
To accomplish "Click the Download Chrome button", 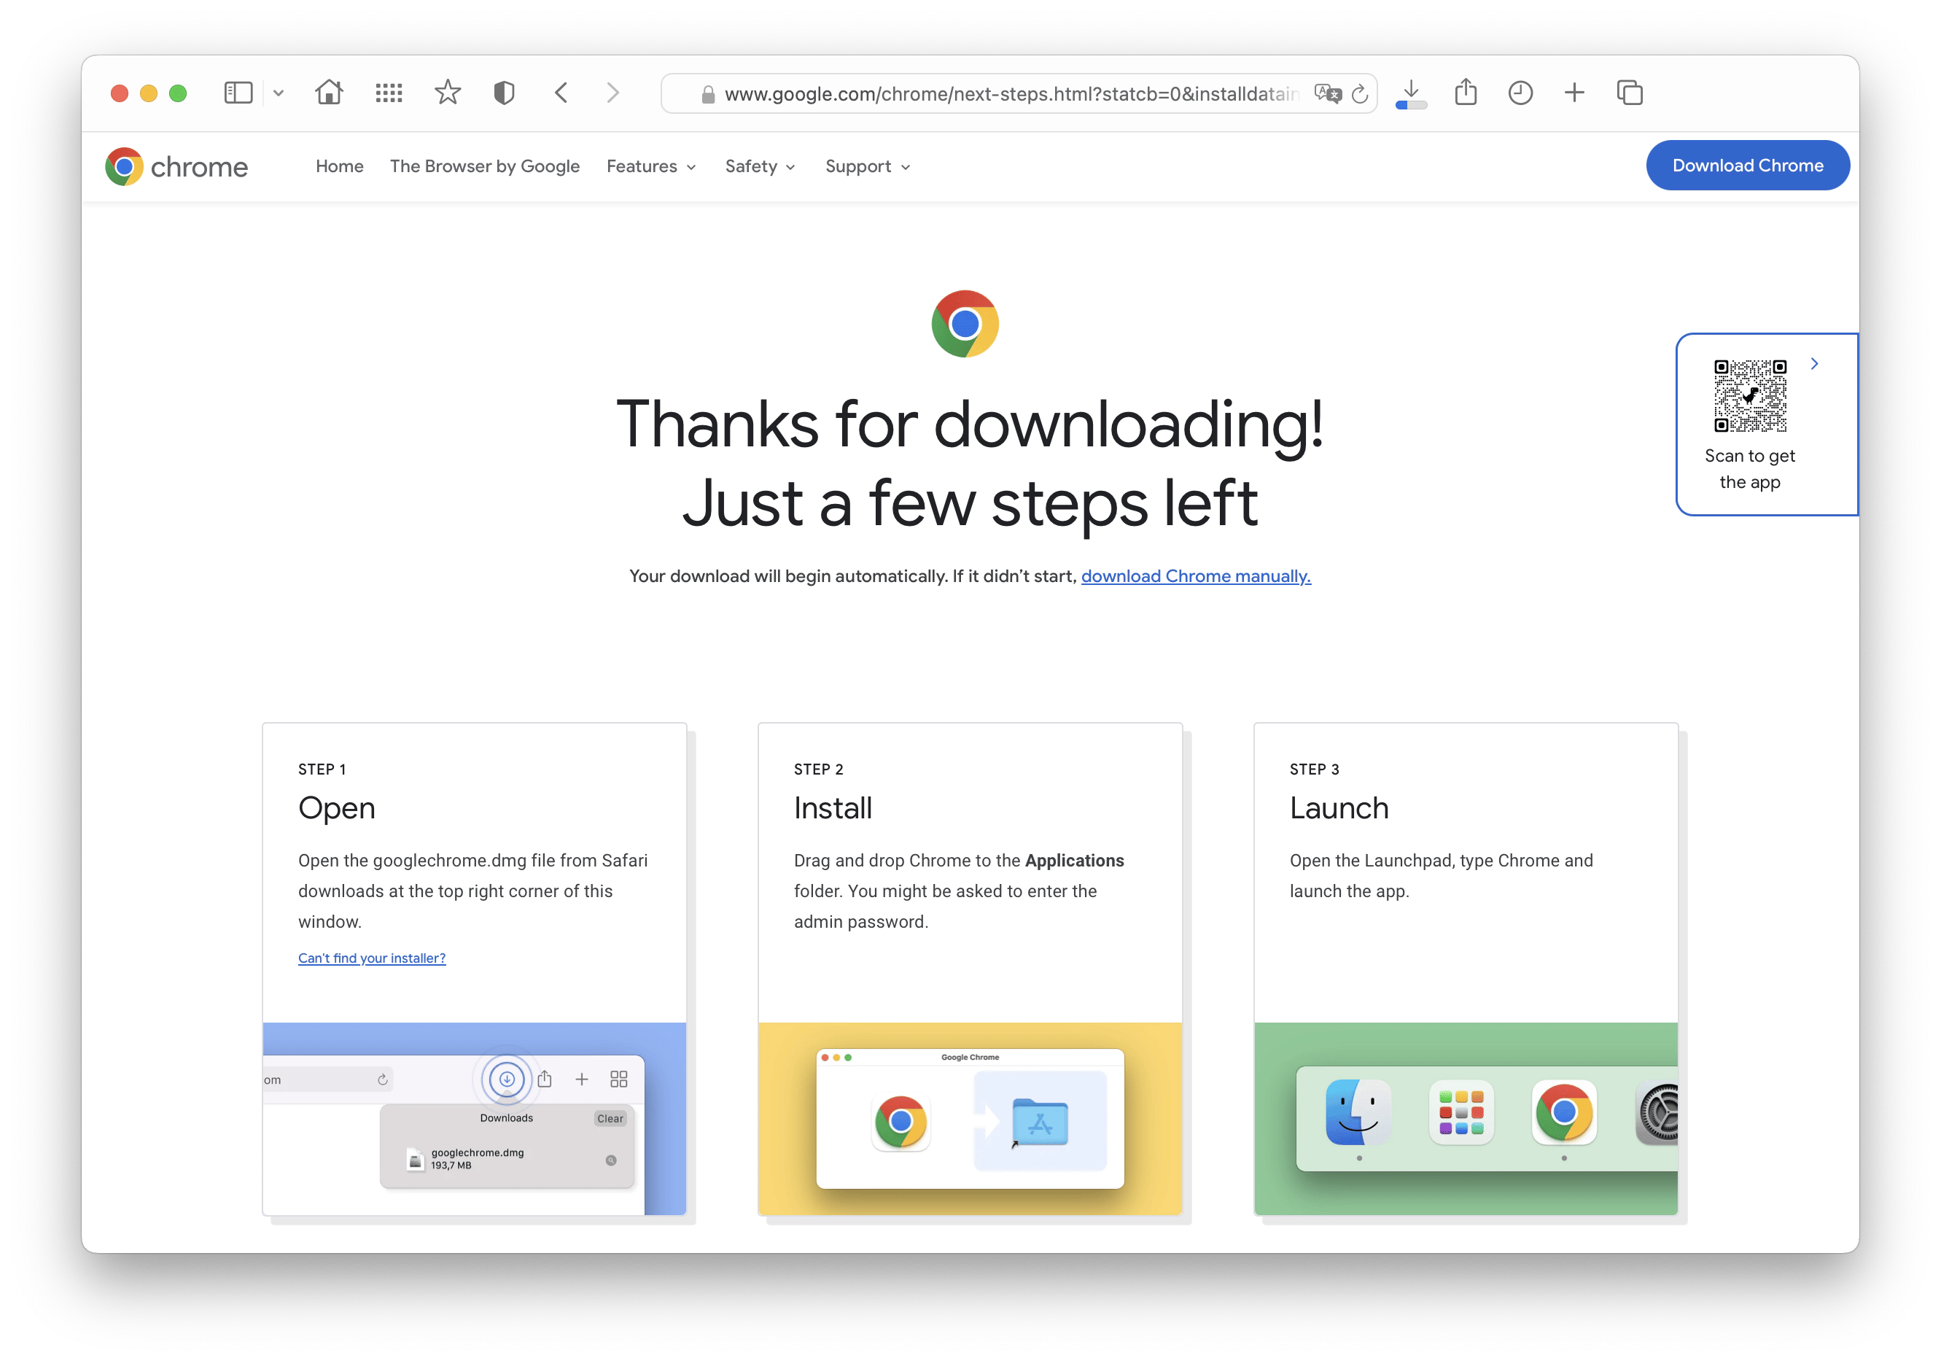I will coord(1749,166).
